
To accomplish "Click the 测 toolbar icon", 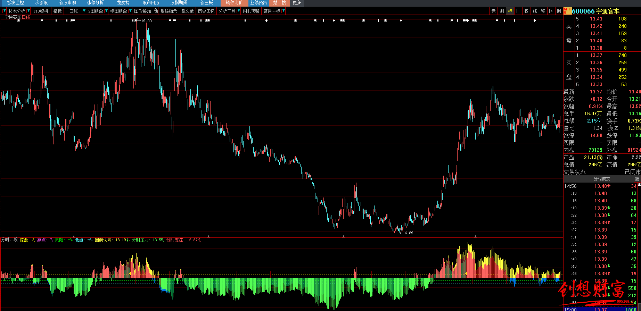I will pyautogui.click(x=502, y=11).
